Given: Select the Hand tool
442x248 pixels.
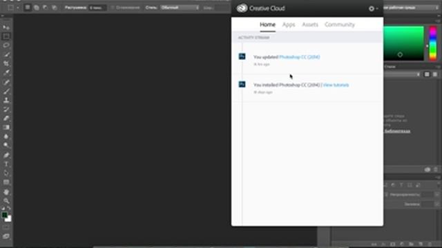Looking at the screenshot, I should pos(6,192).
